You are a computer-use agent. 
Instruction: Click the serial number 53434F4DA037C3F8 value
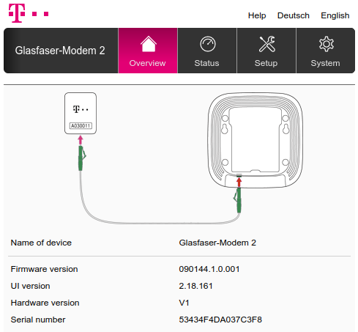220,320
